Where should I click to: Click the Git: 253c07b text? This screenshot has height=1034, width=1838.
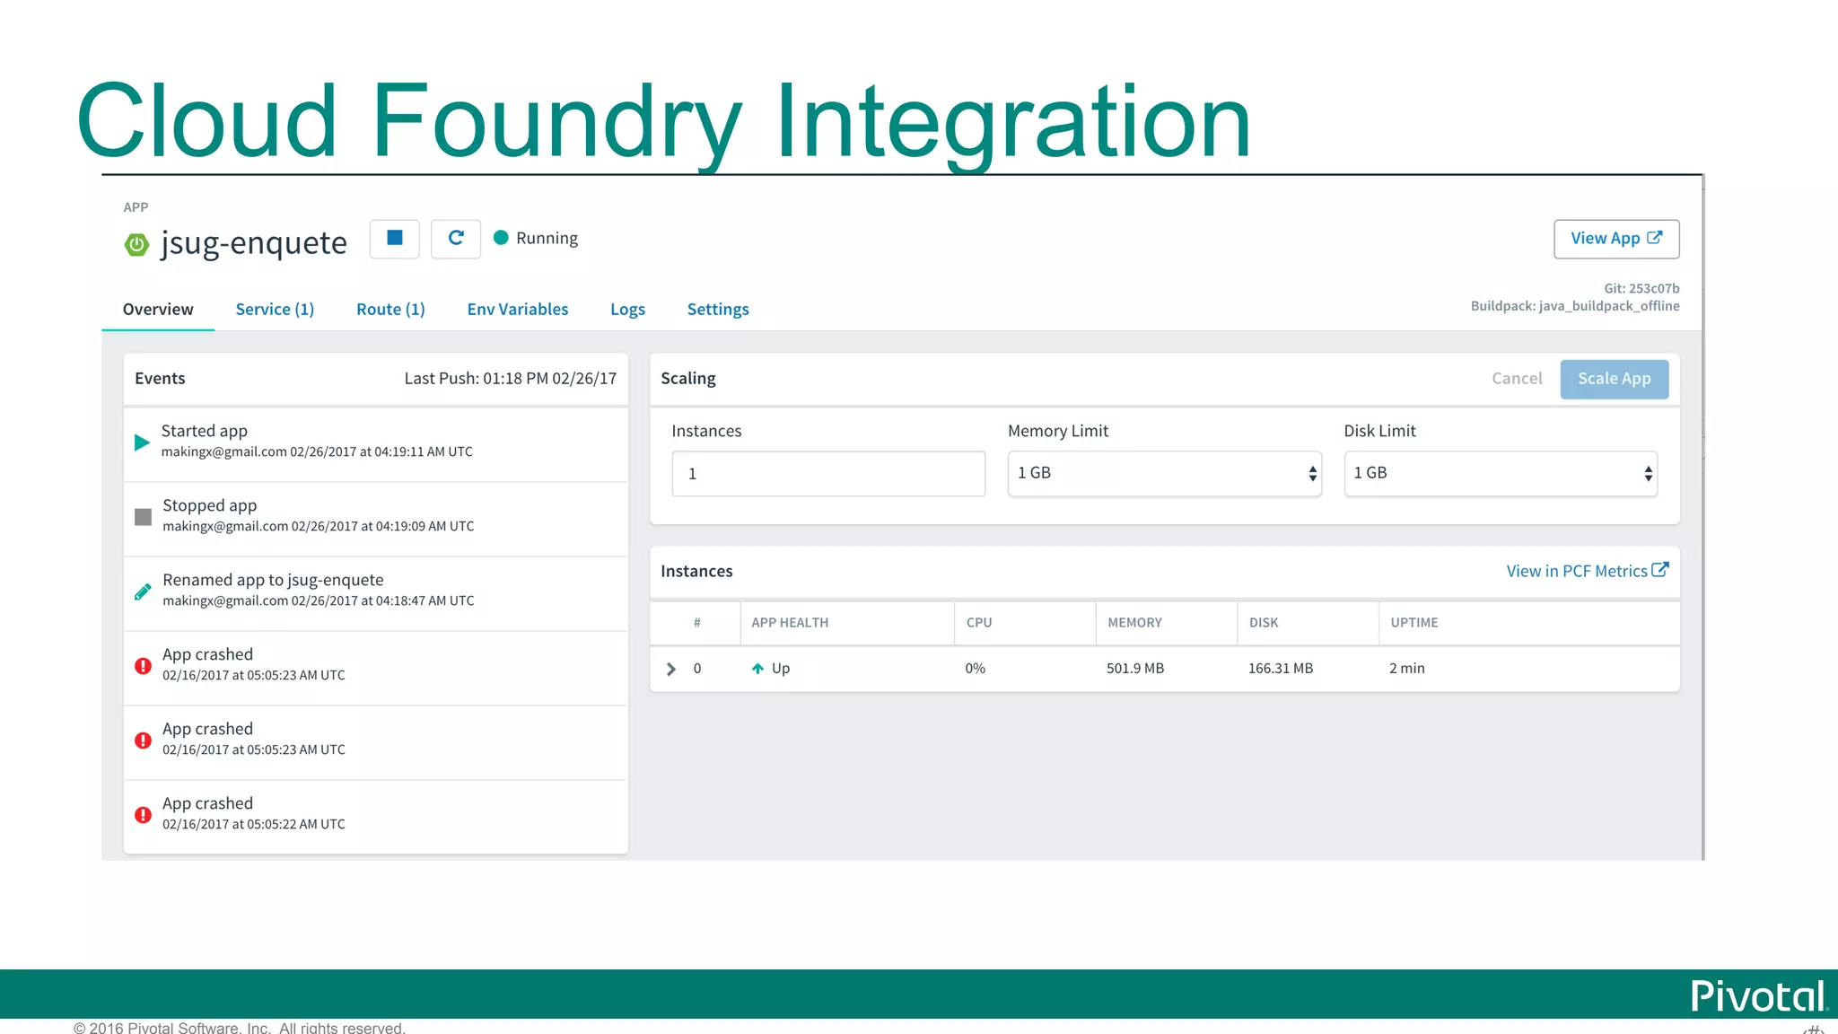click(1641, 288)
